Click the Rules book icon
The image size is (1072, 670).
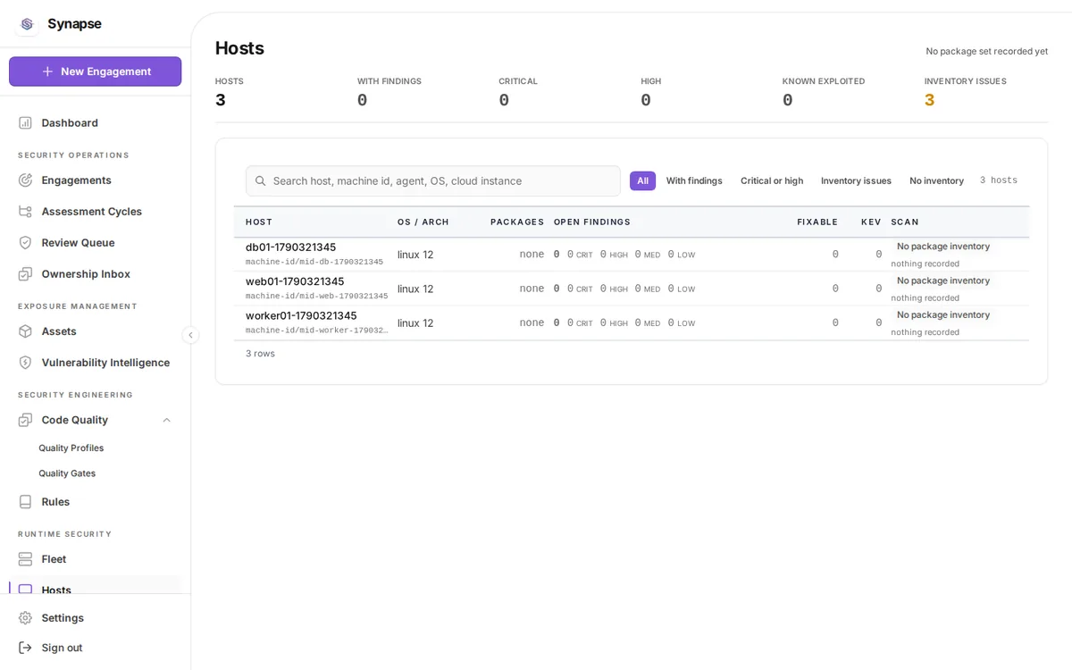(x=25, y=502)
